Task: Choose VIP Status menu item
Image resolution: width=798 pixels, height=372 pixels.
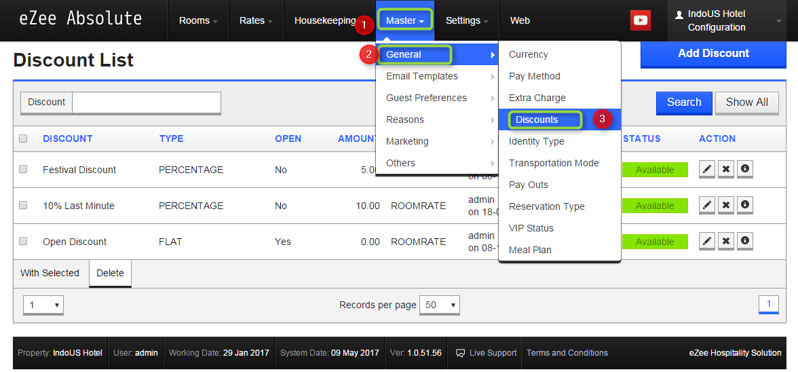Action: pos(559,228)
